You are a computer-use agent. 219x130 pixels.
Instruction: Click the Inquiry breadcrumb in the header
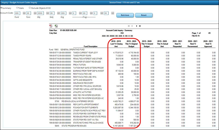coord(5,2)
